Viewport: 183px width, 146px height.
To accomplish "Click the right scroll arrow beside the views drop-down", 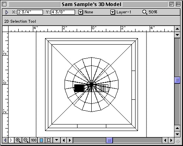I will 70,140.
